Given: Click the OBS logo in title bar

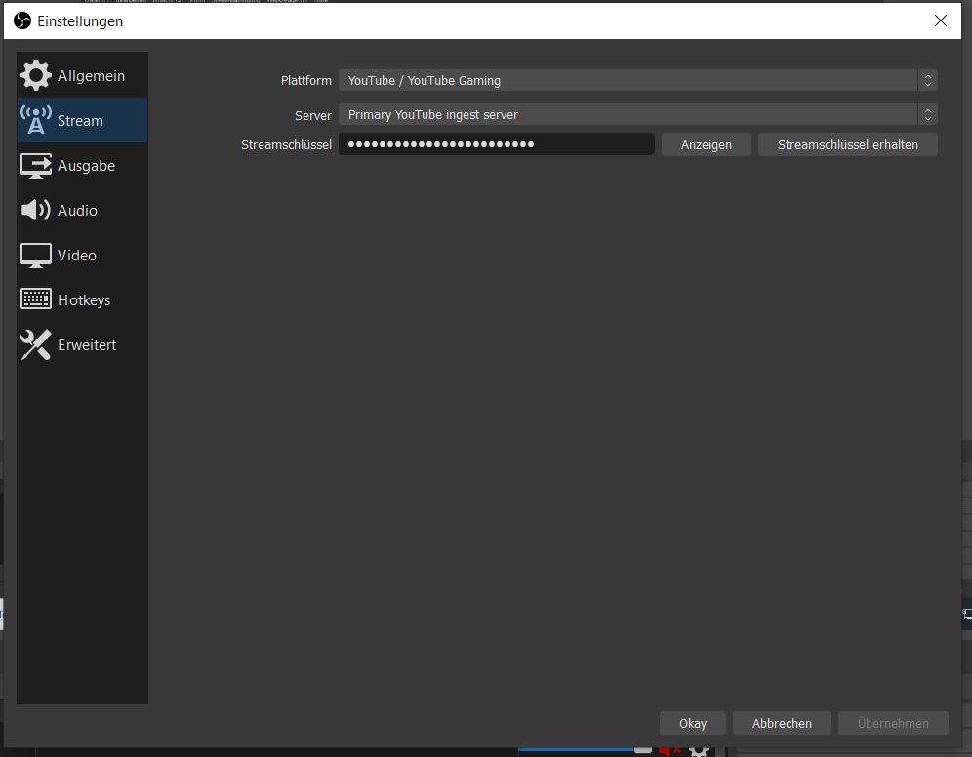Looking at the screenshot, I should (21, 20).
